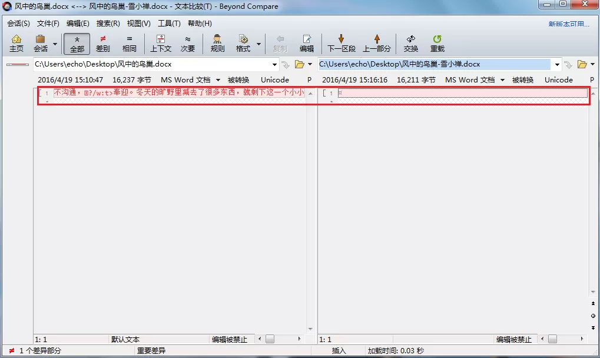600x358 pixels.
Task: Open the 文件(F) menu
Action: (48, 24)
